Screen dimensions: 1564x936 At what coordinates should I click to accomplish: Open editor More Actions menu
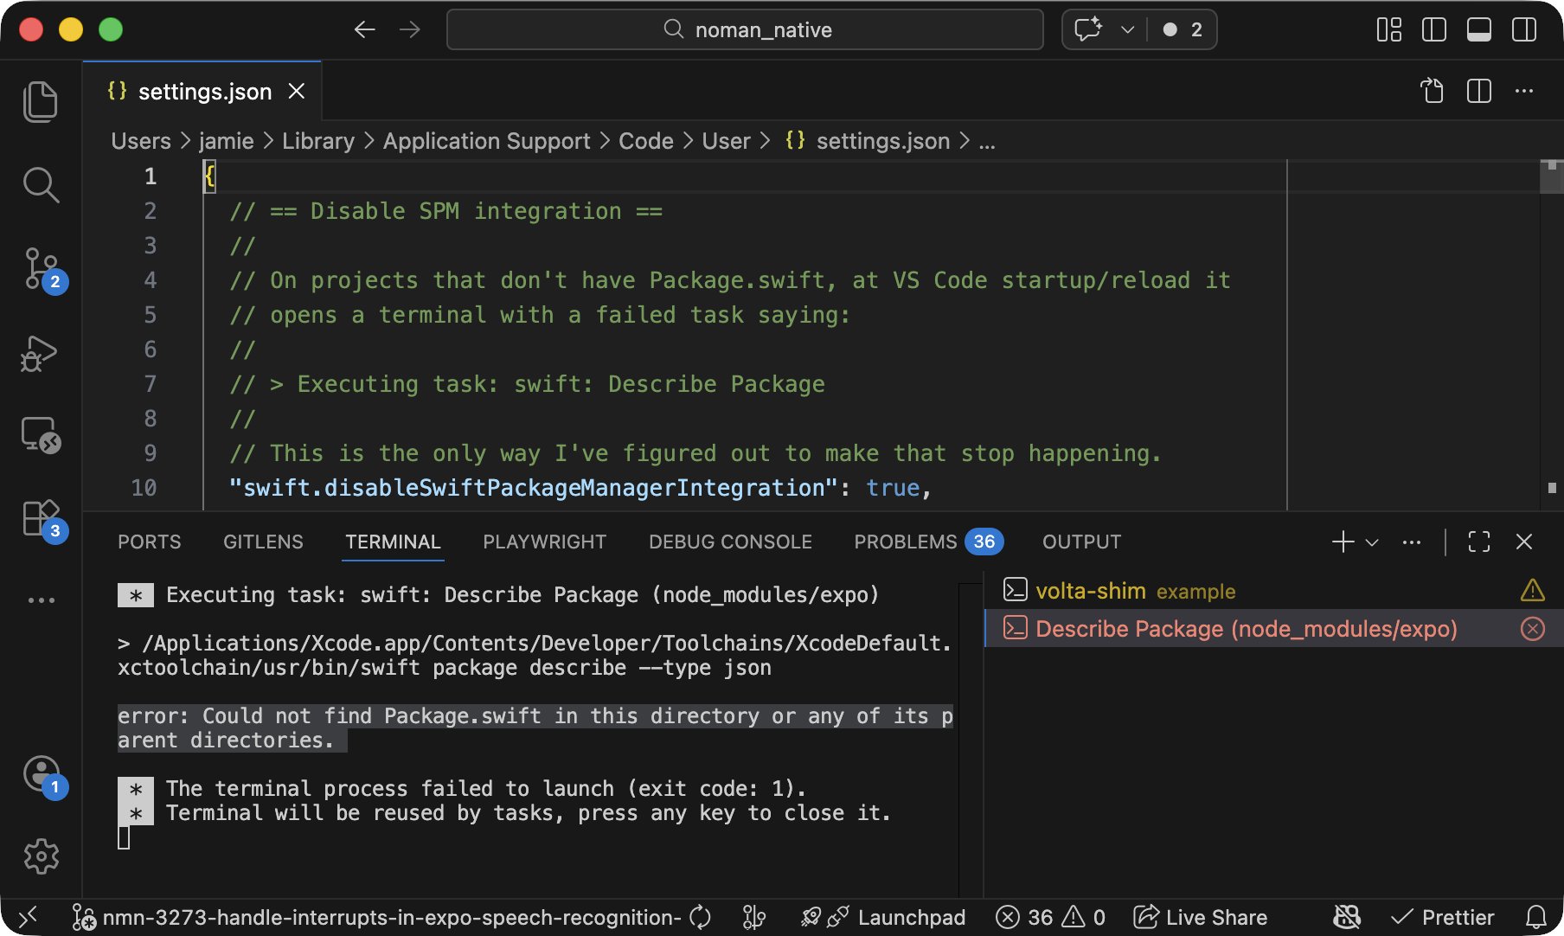[1524, 91]
